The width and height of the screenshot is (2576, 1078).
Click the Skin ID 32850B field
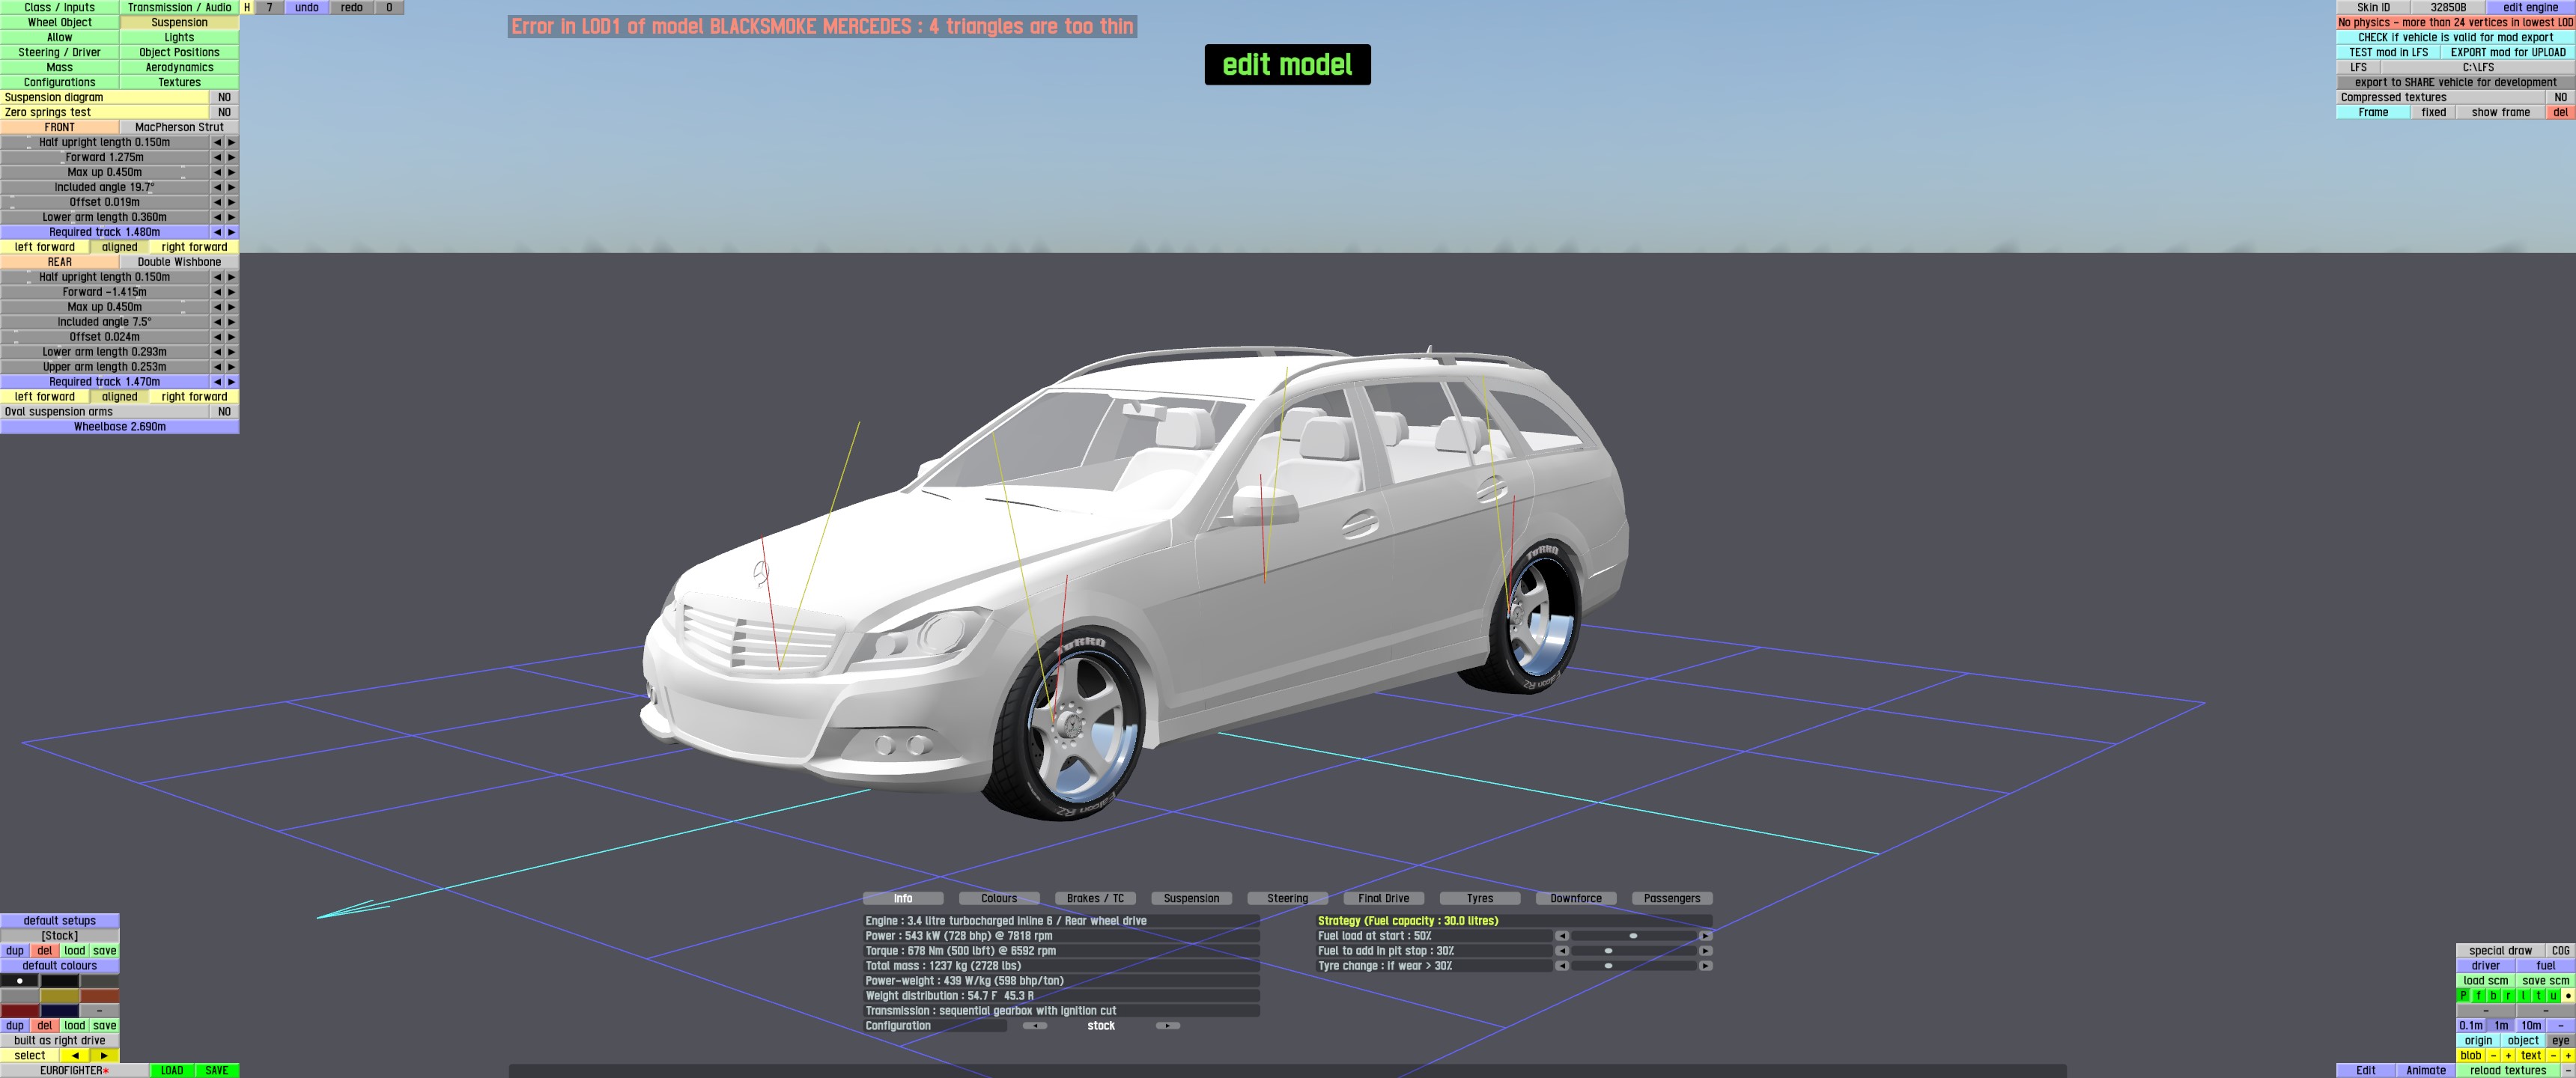pyautogui.click(x=2449, y=7)
